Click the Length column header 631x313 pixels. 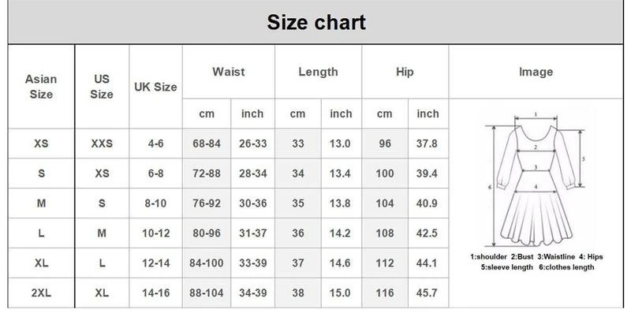(x=319, y=72)
